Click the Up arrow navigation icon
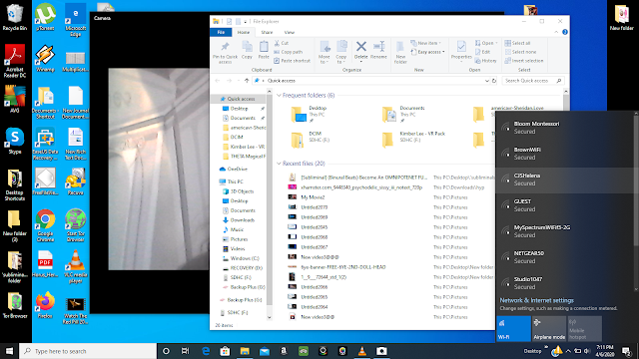This screenshot has width=639, height=359. point(247,81)
